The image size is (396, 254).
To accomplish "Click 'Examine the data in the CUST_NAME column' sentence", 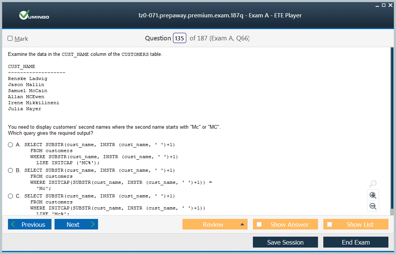I will (85, 54).
